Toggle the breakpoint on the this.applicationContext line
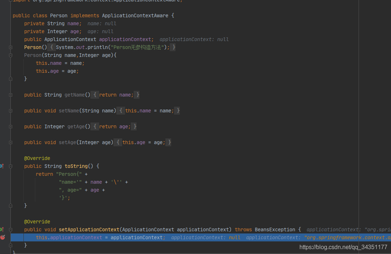The image size is (391, 254). pos(3,237)
